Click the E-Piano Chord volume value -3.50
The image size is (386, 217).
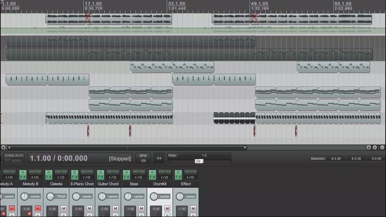click(x=78, y=209)
